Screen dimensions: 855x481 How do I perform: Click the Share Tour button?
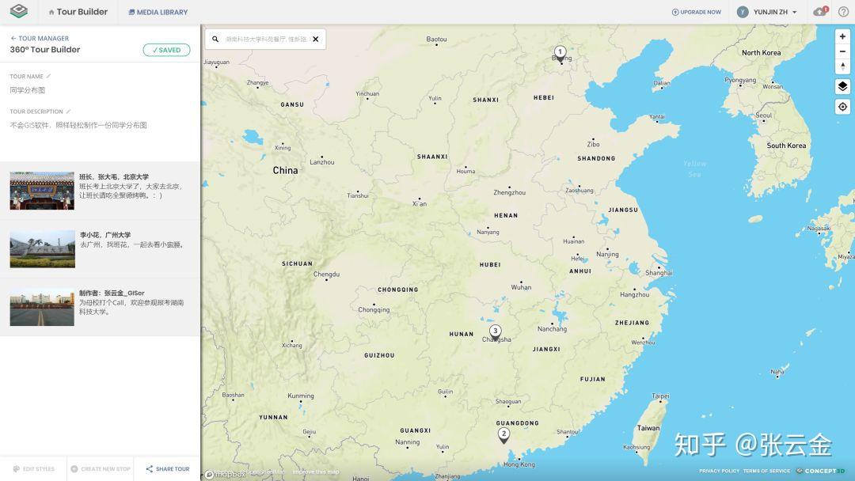pyautogui.click(x=167, y=468)
